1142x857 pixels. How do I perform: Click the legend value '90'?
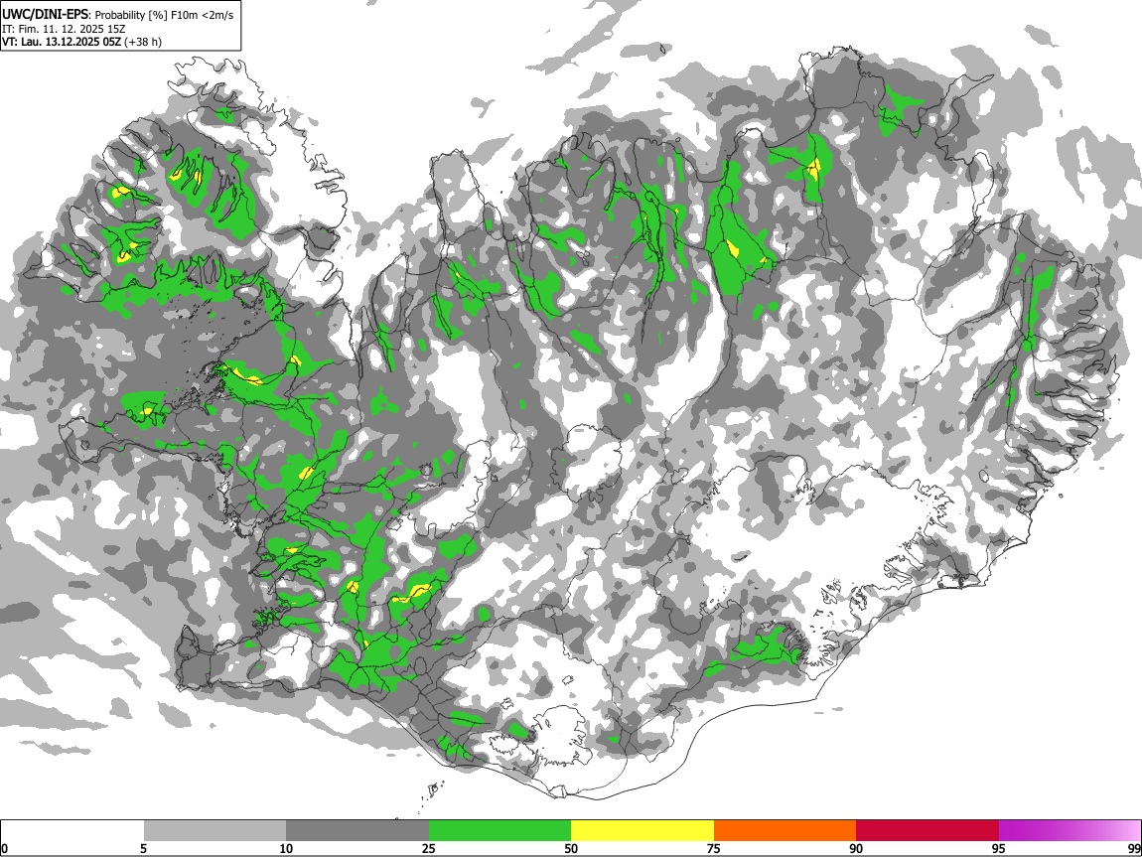(856, 848)
